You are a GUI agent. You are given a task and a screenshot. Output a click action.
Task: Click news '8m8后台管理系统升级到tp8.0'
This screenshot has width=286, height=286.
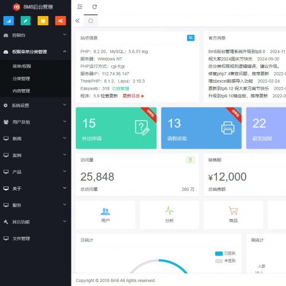point(237,51)
